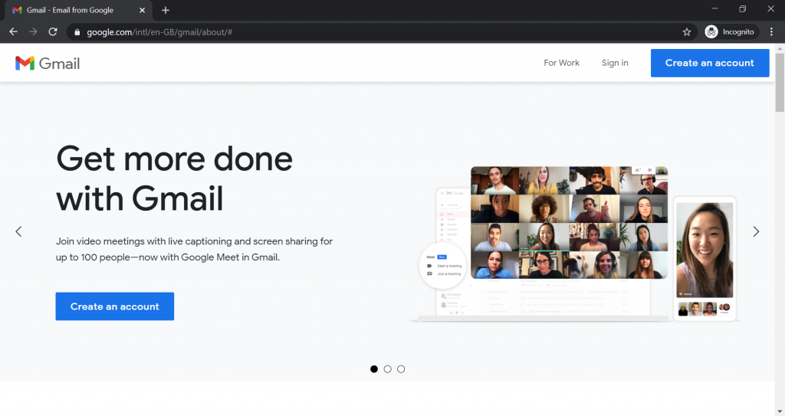Screen dimensions: 785x416
Task: Show next carousel slide
Action: click(756, 231)
